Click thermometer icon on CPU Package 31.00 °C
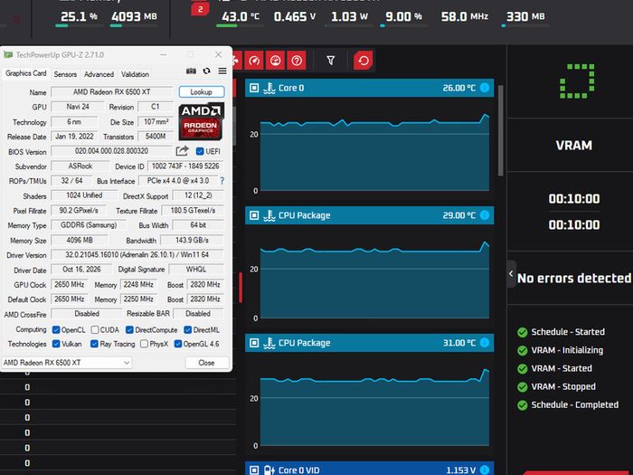The width and height of the screenshot is (633, 475). [x=269, y=343]
